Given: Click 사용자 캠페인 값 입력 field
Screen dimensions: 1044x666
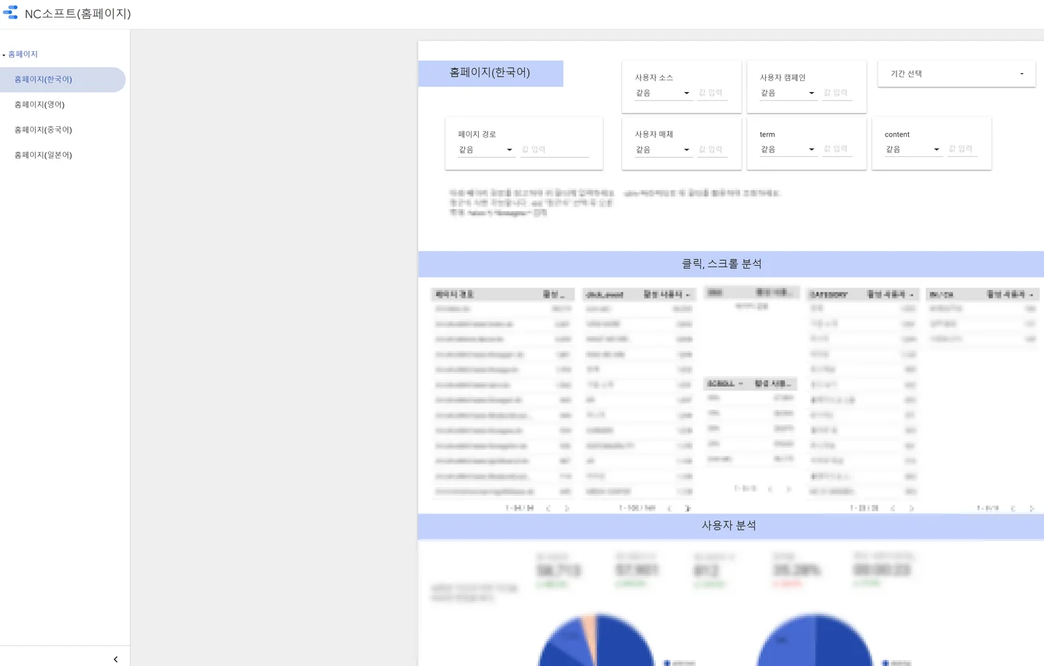Looking at the screenshot, I should click(837, 93).
